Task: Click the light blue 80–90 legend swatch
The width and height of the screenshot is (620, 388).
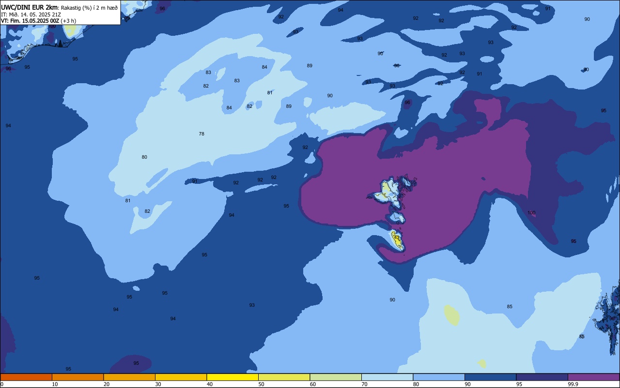Action: 439,377
